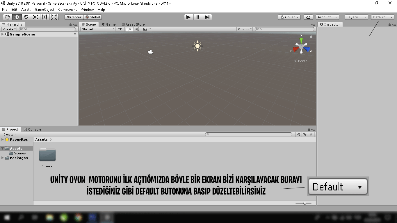
Task: Collapse the Assets folder arrow in Project
Action: (x=3, y=149)
